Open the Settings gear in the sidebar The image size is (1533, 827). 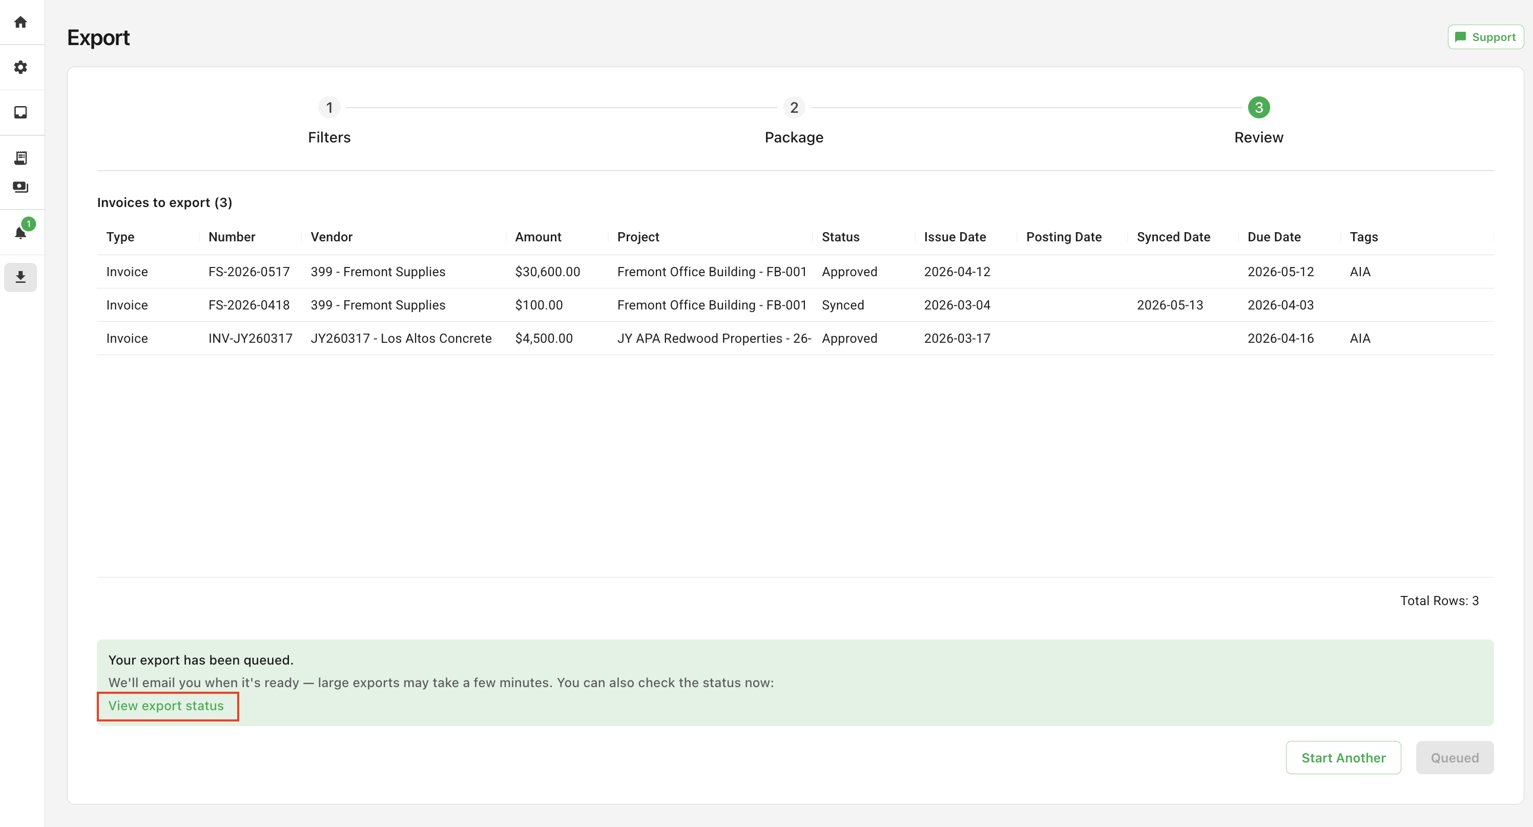tap(21, 67)
